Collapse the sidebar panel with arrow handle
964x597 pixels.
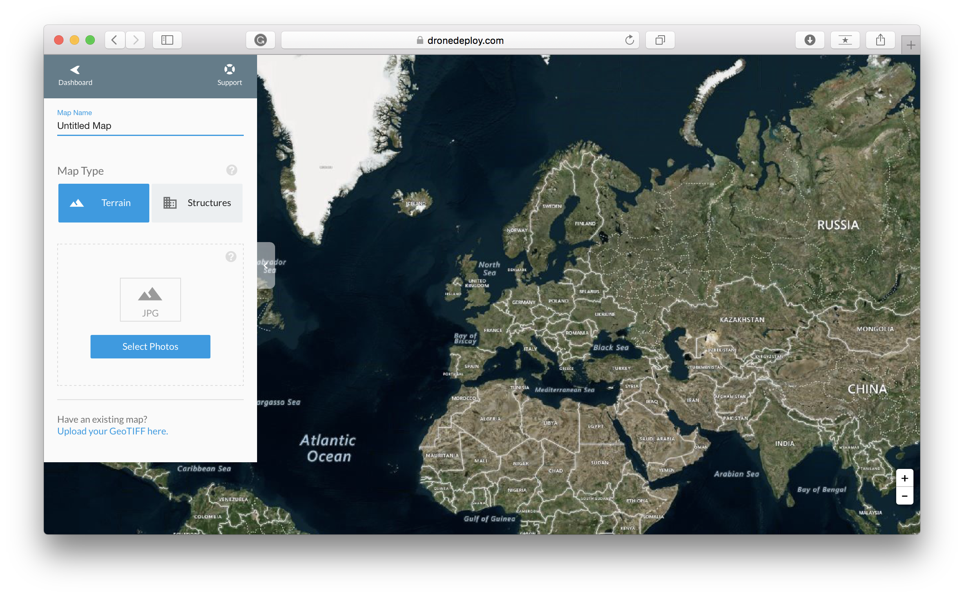(266, 266)
